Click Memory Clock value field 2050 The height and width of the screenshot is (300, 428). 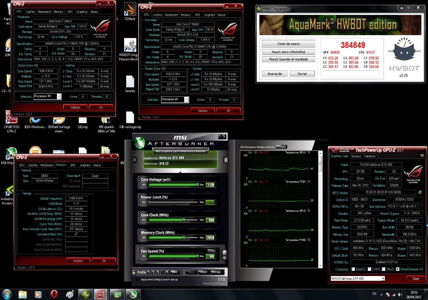tap(210, 238)
